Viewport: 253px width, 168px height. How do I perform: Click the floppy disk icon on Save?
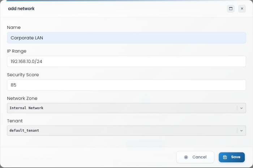point(225,157)
